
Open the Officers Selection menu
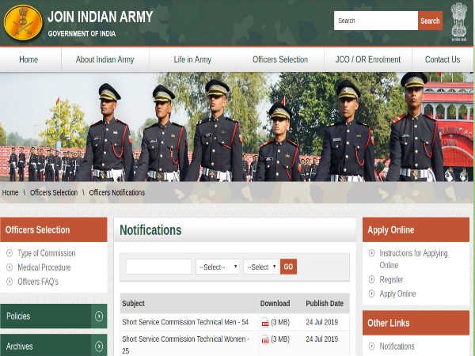click(x=280, y=59)
